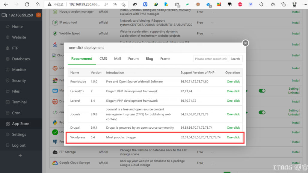The width and height of the screenshot is (308, 173).
Task: Click the not-secure warning triangle icon
Action: coord(49,4)
